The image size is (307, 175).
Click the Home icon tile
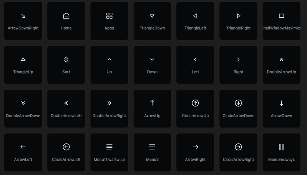click(x=66, y=21)
